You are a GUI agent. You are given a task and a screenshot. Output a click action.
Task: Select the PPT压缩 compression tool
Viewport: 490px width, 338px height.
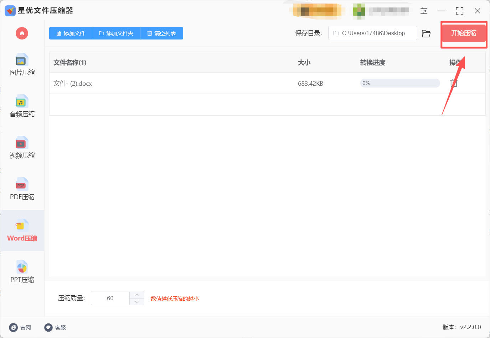pos(21,272)
